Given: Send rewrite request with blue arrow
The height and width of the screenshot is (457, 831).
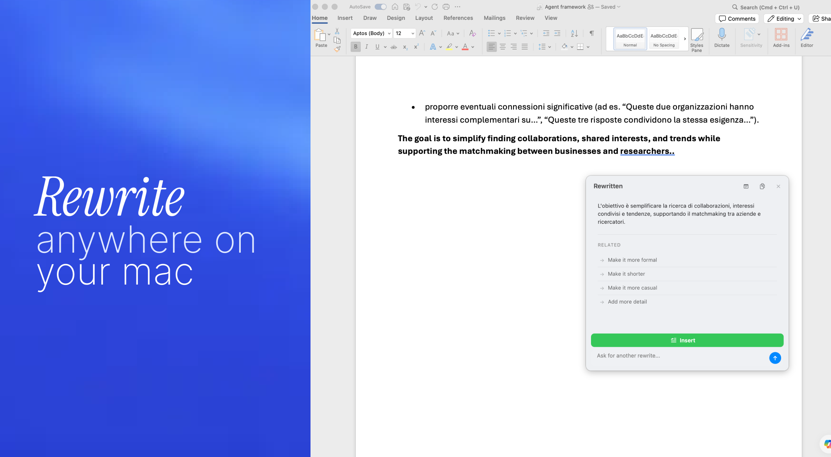Looking at the screenshot, I should pos(775,358).
